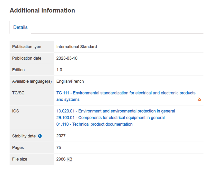
Task: Click the Edition value 1.0
Action: pos(59,70)
